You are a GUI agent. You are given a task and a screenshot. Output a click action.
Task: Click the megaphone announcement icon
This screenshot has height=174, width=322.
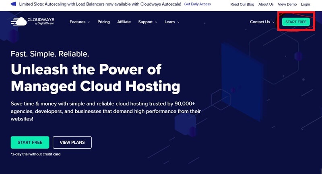[13, 4]
